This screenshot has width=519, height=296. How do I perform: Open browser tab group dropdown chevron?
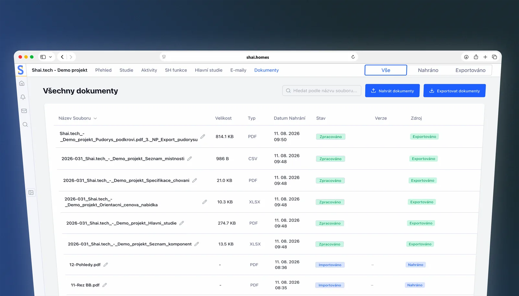[50, 57]
